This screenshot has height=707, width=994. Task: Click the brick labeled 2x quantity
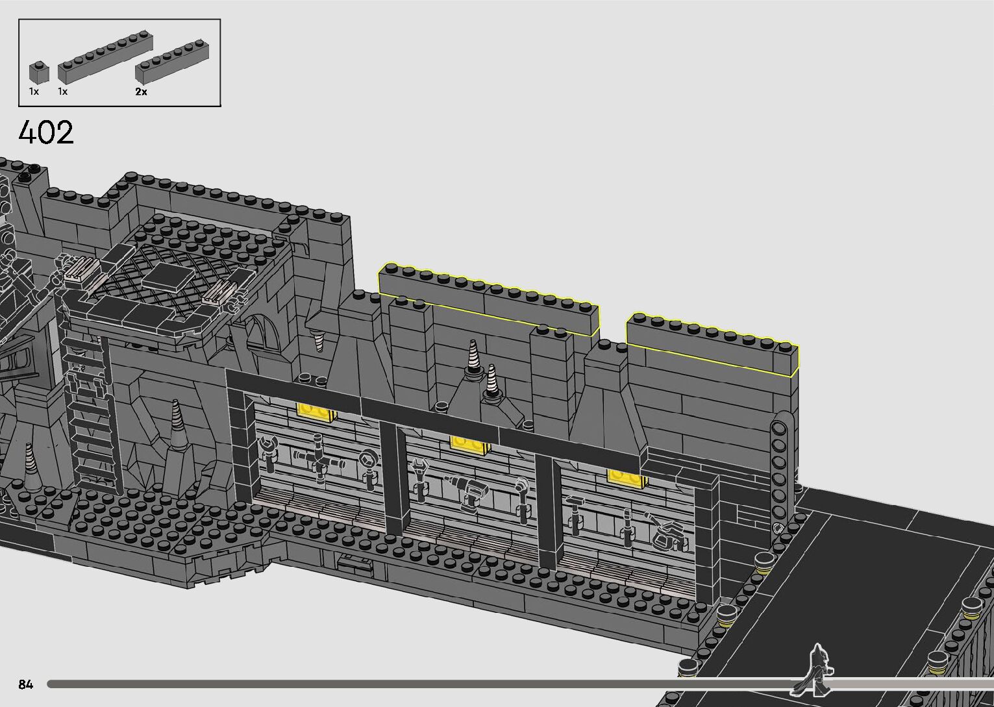point(172,62)
